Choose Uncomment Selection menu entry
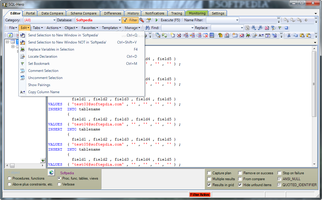Viewport: 322px width, 200px height. click(x=82, y=78)
